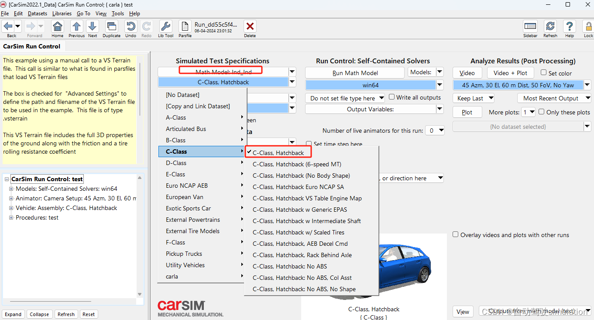Open the Lib Tool icon

tap(165, 26)
